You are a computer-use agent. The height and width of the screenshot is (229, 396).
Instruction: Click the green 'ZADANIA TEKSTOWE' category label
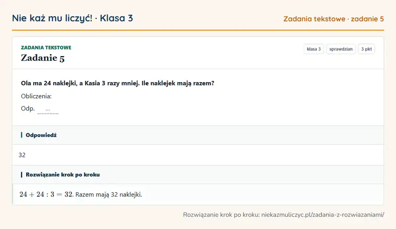tap(46, 48)
